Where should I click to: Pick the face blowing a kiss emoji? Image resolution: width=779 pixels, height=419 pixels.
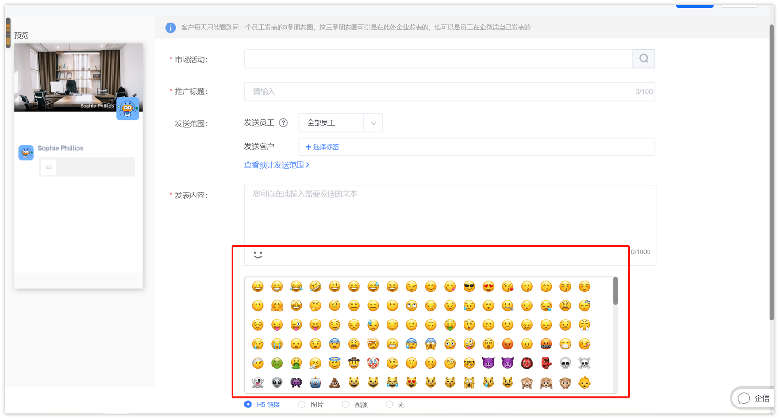tap(507, 287)
